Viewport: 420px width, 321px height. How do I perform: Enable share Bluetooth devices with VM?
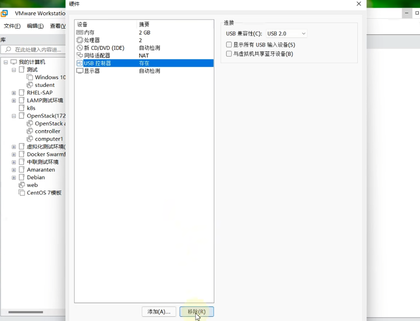coord(229,54)
